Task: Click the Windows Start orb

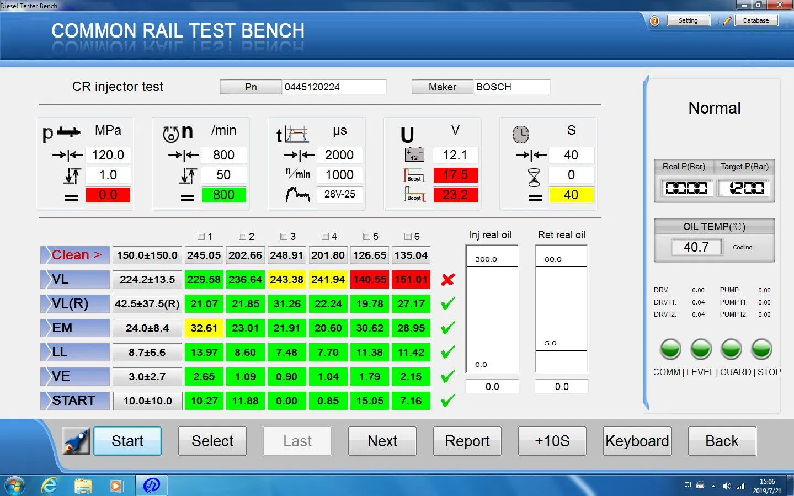Action: pos(14,486)
